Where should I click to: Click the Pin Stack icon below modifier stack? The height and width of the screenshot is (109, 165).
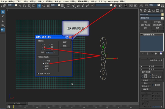click(142, 54)
